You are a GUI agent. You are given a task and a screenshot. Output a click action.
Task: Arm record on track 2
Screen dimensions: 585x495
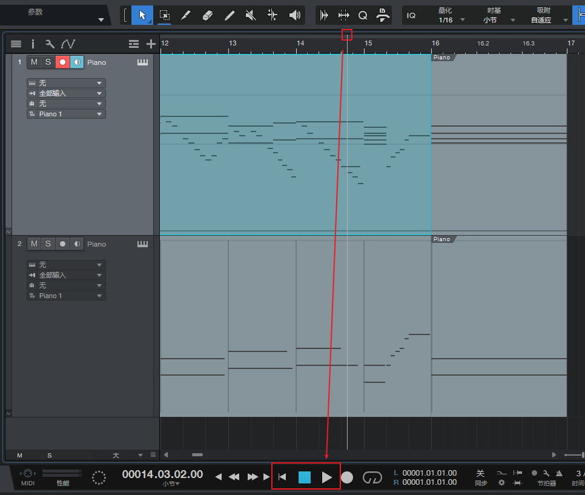point(63,244)
